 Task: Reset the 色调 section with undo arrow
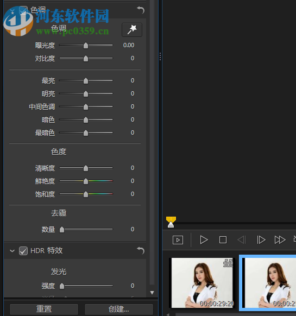coord(141,10)
